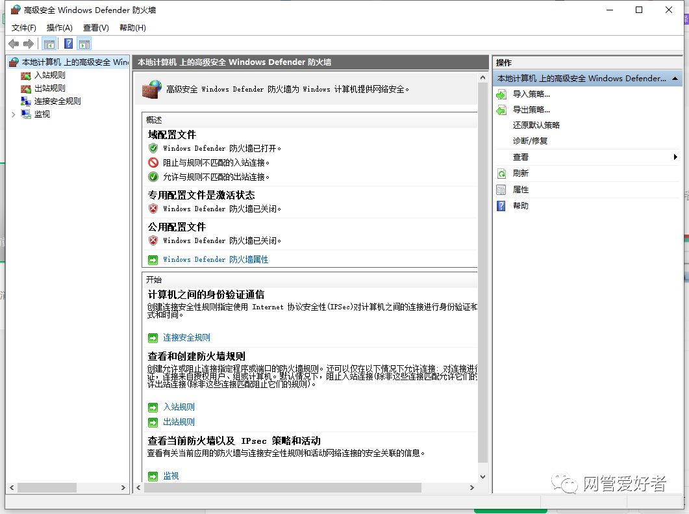Click 导出策略... action text
689x514 pixels.
[531, 110]
